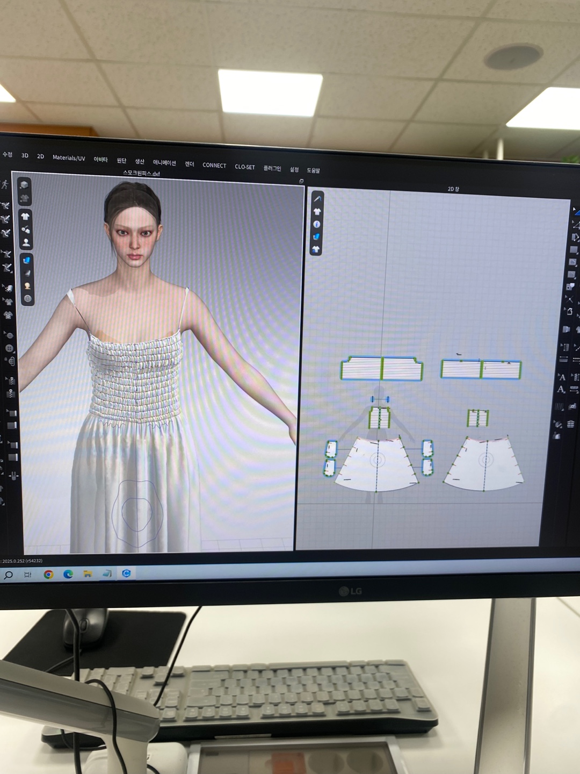
Task: Click the white T-shirt icon in the 3D viewport toolbar
Action: coord(25,216)
